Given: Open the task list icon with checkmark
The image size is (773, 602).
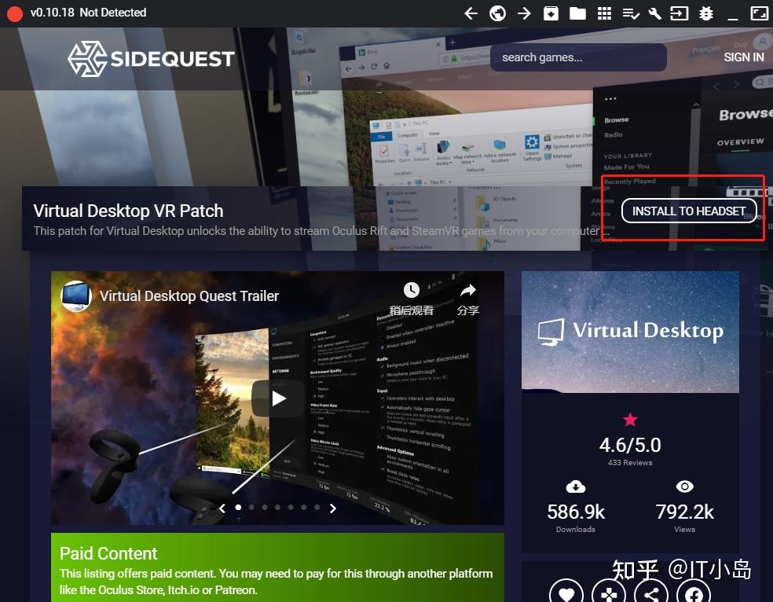Looking at the screenshot, I should pyautogui.click(x=629, y=13).
